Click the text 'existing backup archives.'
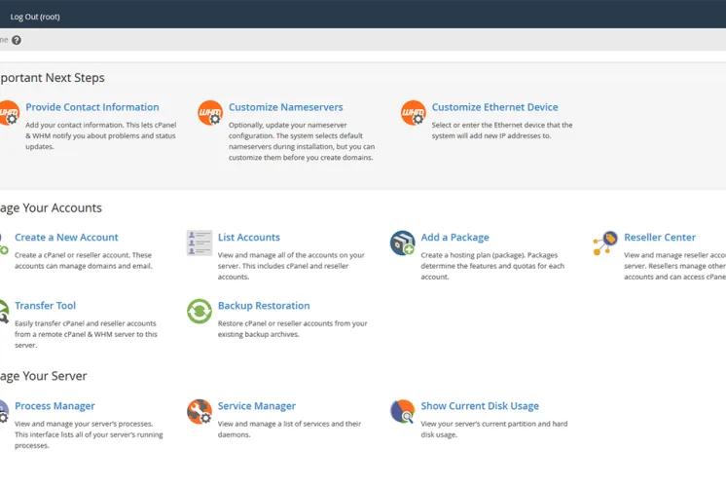726x487 pixels. (x=258, y=334)
